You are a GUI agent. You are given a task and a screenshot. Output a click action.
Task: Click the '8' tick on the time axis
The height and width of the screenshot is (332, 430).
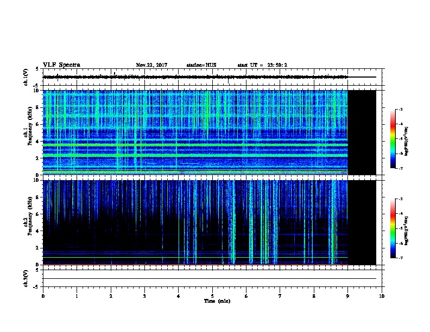(314, 296)
